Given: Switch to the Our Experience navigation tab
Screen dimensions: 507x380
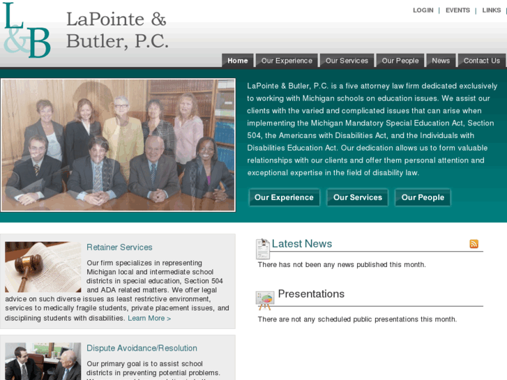Looking at the screenshot, I should tap(287, 61).
